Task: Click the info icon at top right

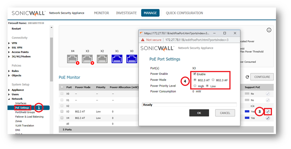Action: (x=268, y=30)
